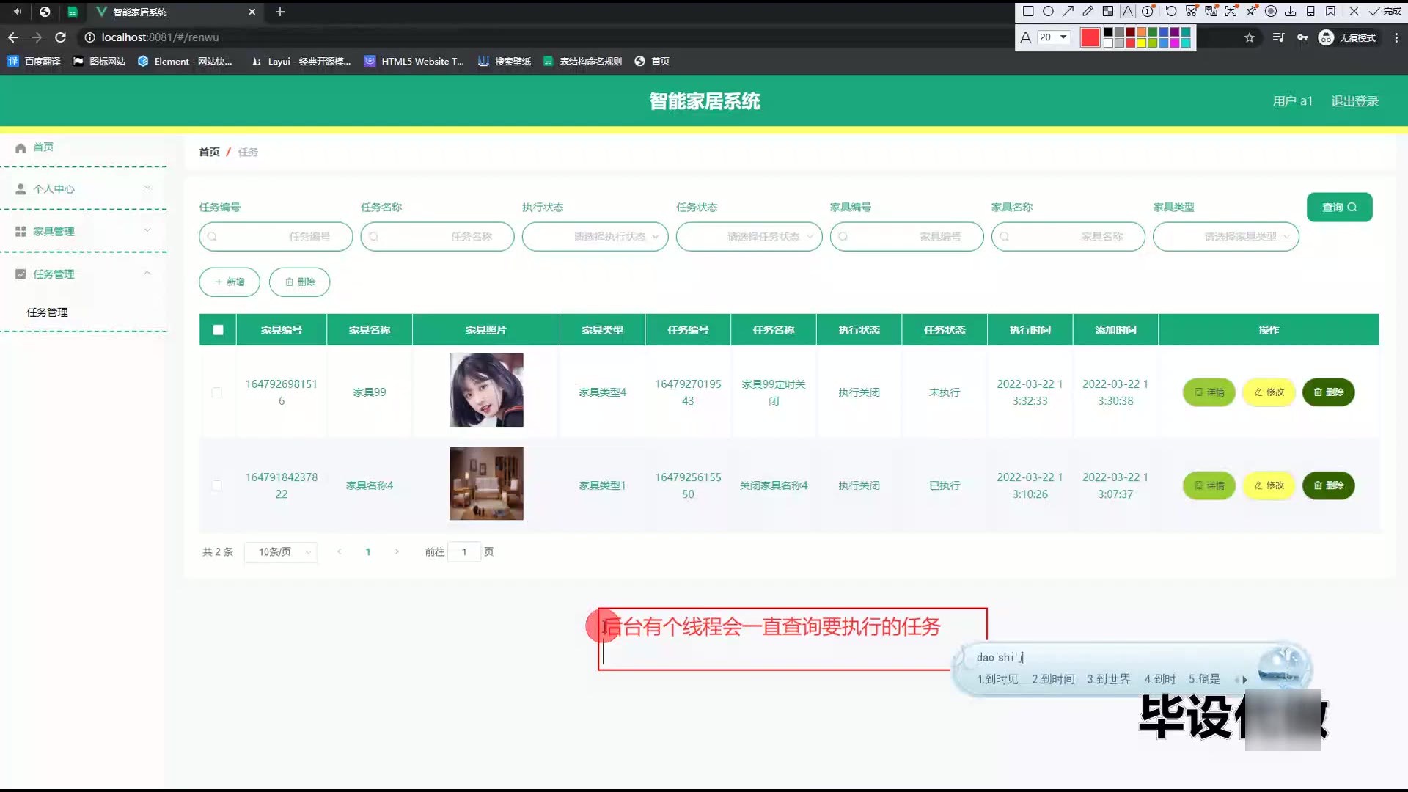This screenshot has height=792, width=1408.
Task: Send screenshot to phone icon
Action: coord(1310,11)
